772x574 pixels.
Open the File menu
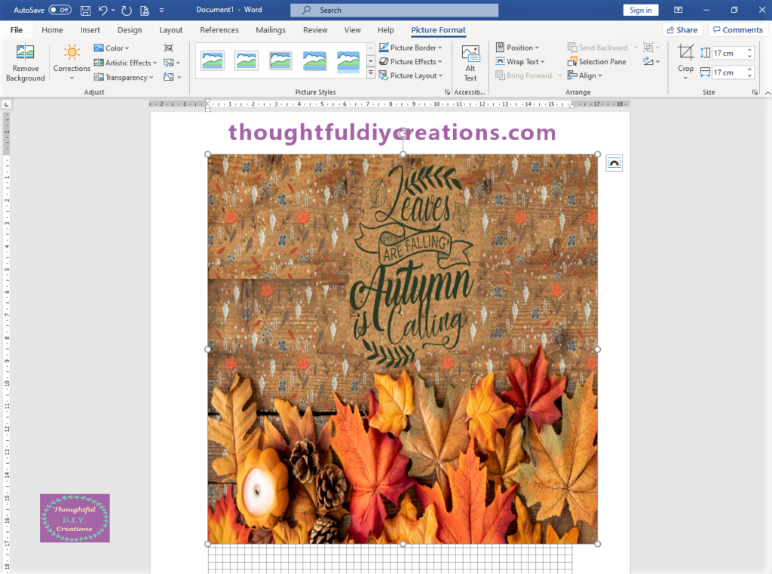[x=17, y=30]
